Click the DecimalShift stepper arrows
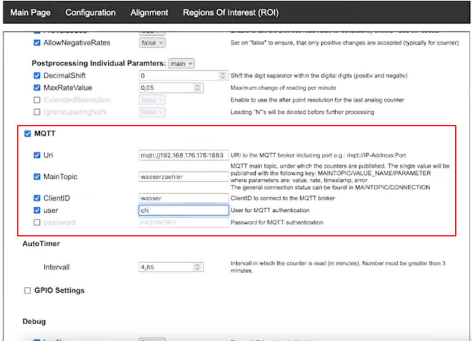This screenshot has height=341, width=472. tap(222, 76)
